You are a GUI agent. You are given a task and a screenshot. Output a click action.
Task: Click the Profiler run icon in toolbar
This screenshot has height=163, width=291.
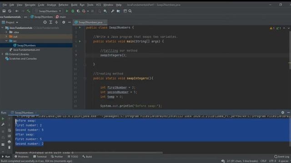pos(84,11)
